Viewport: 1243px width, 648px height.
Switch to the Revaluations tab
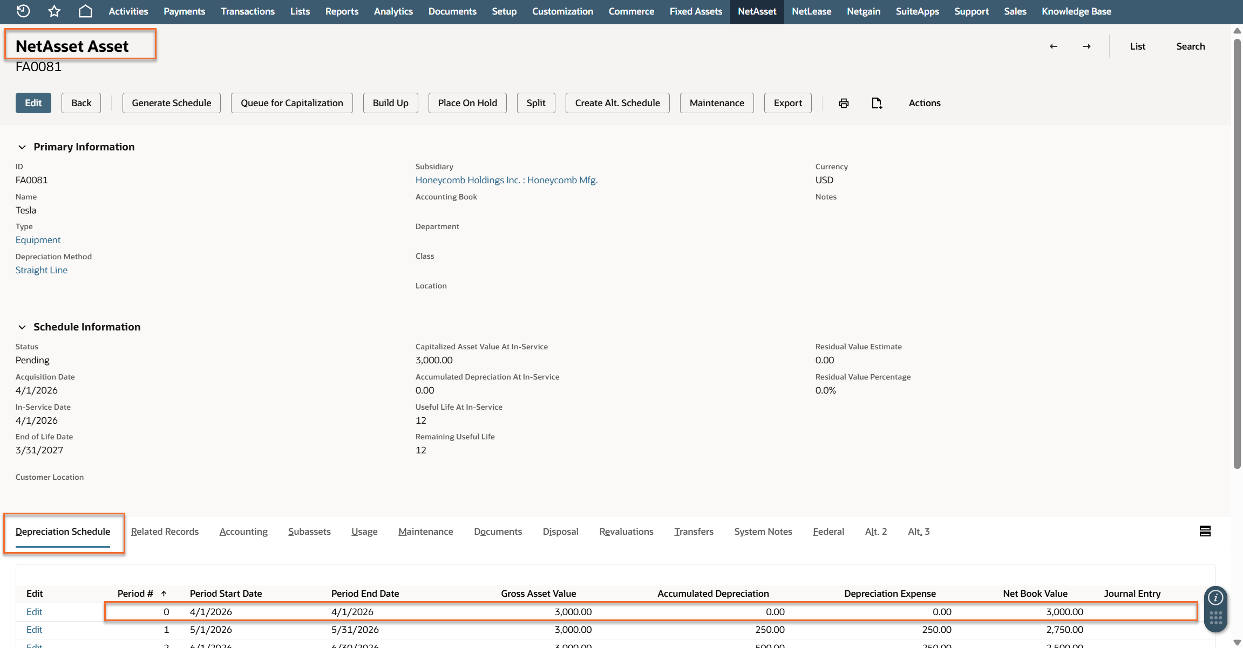point(626,532)
